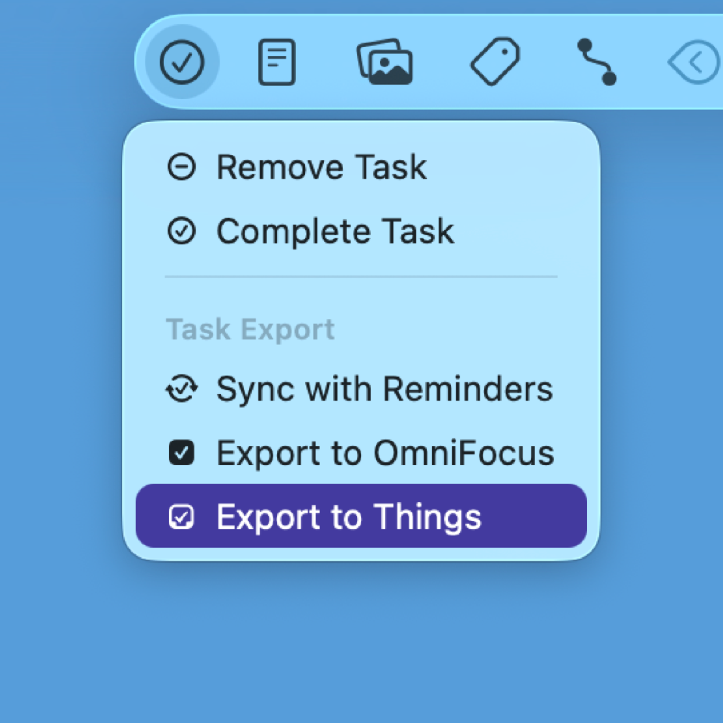
Task: Click the highlighted check-circle button in toolbar
Action: (183, 61)
